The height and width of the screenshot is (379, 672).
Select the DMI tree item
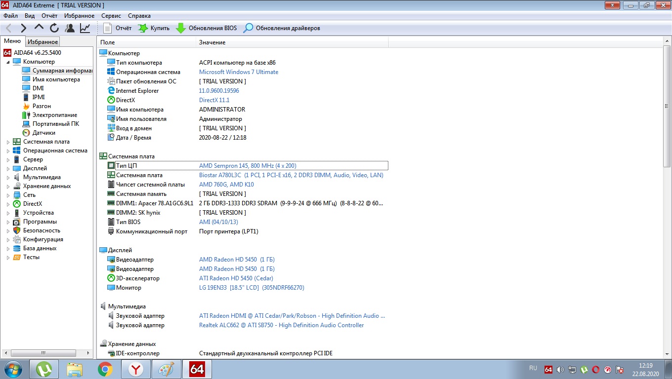tap(38, 88)
